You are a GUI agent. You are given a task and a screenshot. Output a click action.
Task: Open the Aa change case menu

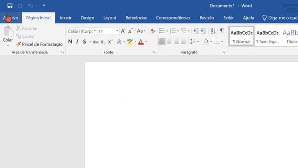[141, 31]
